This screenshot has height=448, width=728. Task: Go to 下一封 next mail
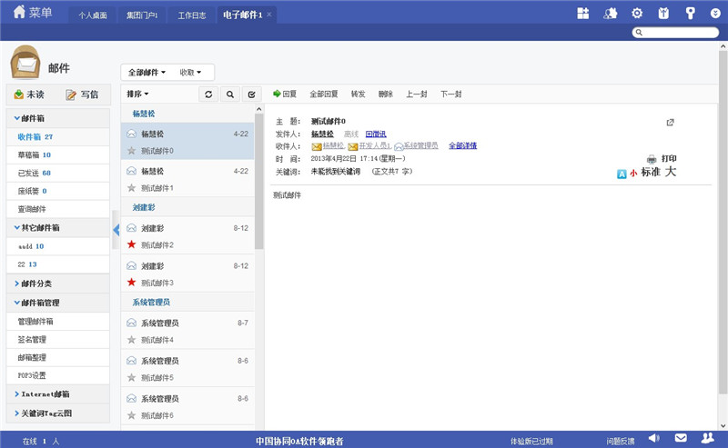(x=450, y=95)
